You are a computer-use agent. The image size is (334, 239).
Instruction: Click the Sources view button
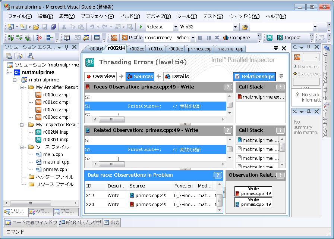140,77
